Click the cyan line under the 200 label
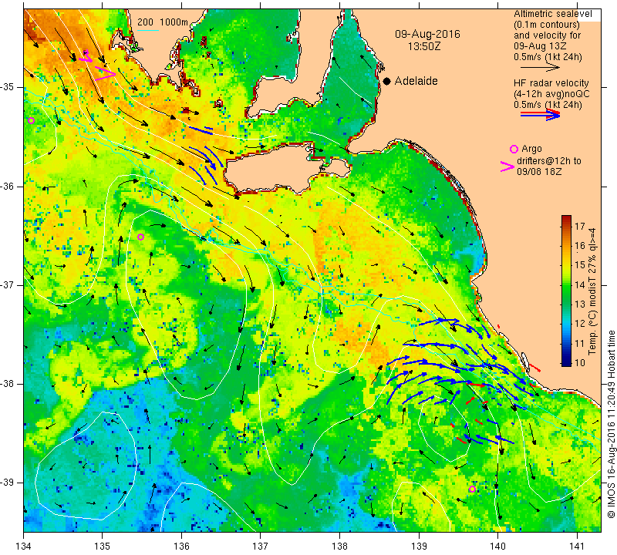The height and width of the screenshot is (555, 617). (x=147, y=30)
